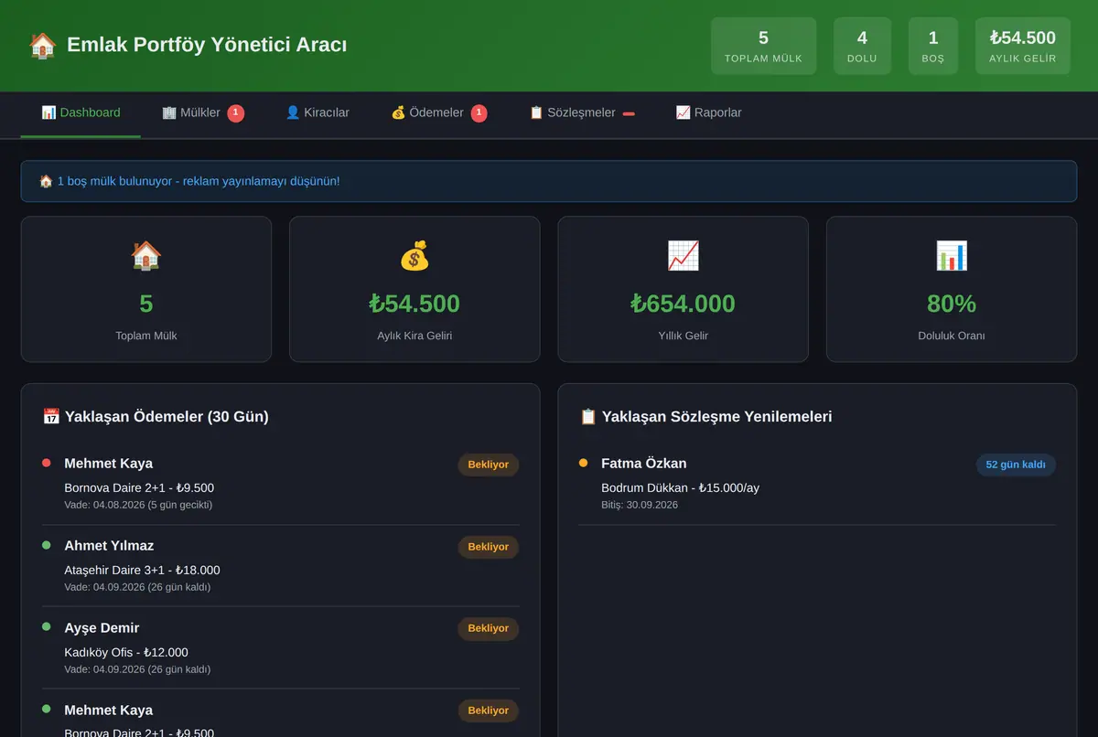
Task: Click the orange status dot beside Fatma Özkan
Action: coord(584,463)
